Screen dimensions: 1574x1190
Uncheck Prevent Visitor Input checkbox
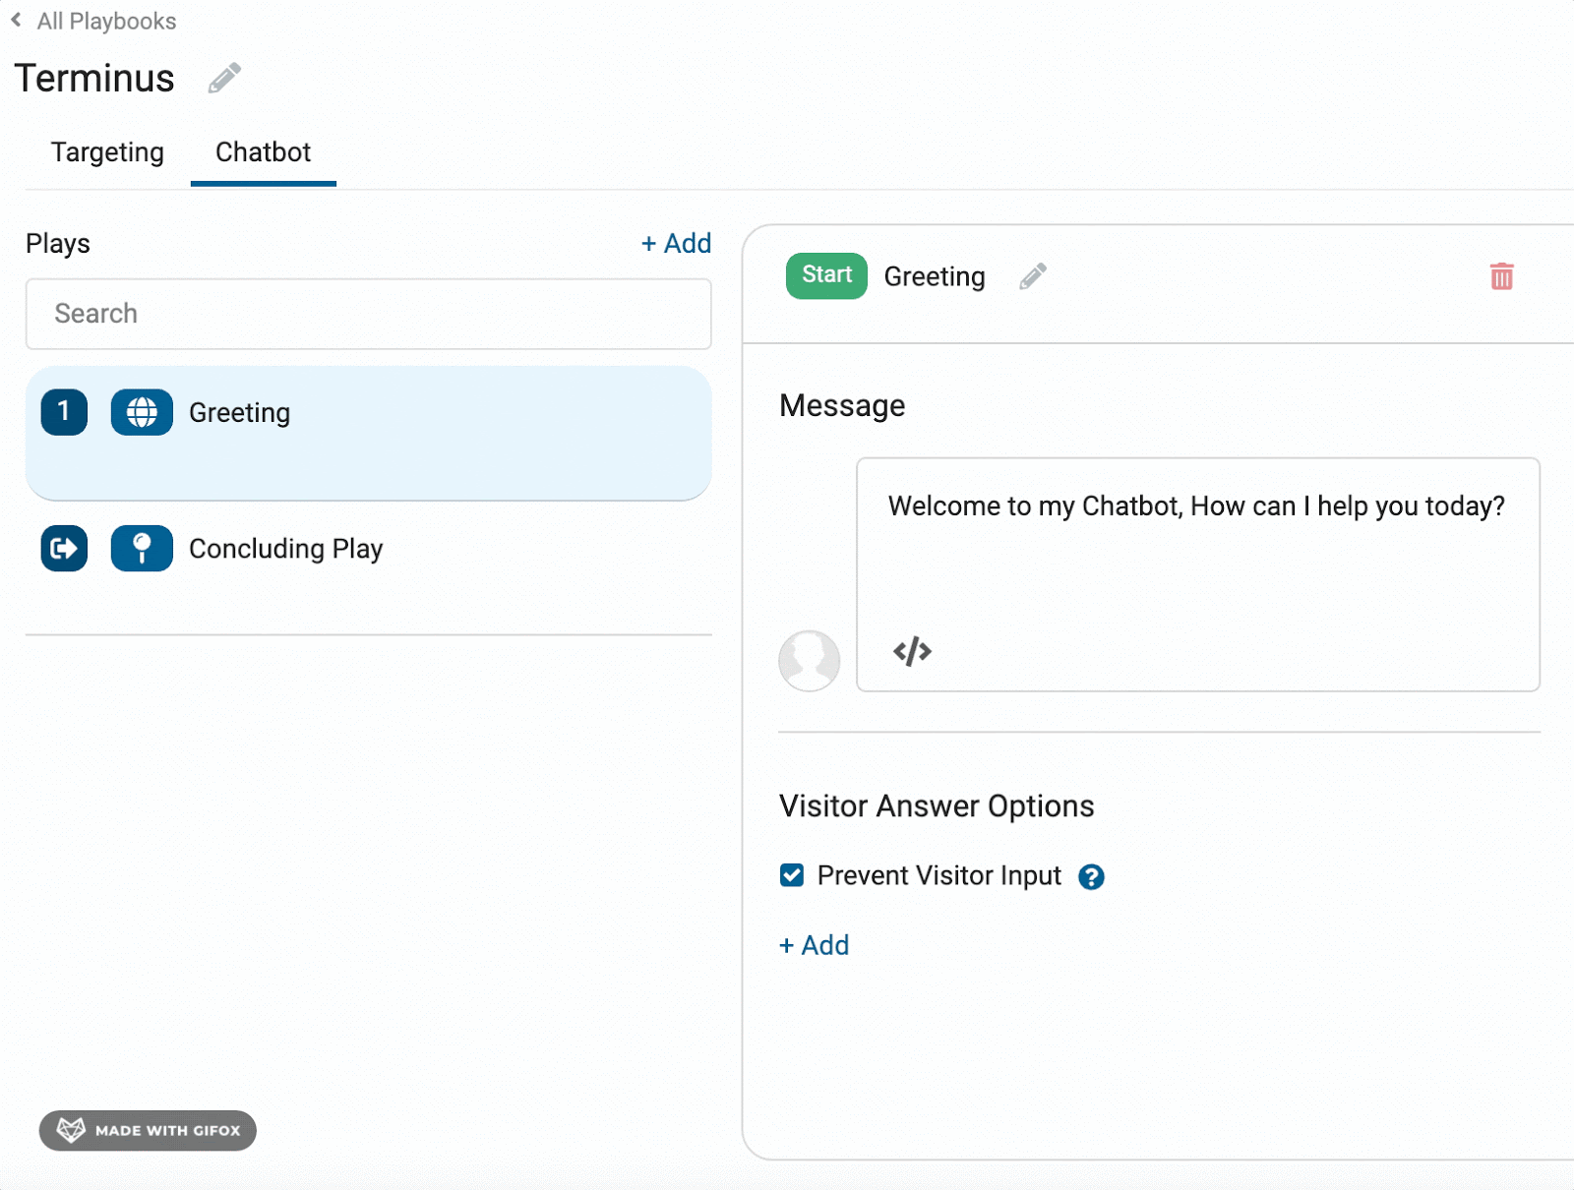[x=792, y=875]
